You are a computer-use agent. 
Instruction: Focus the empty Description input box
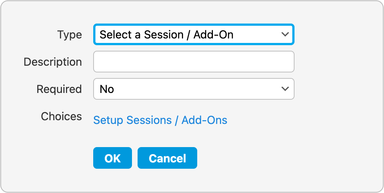click(x=193, y=62)
